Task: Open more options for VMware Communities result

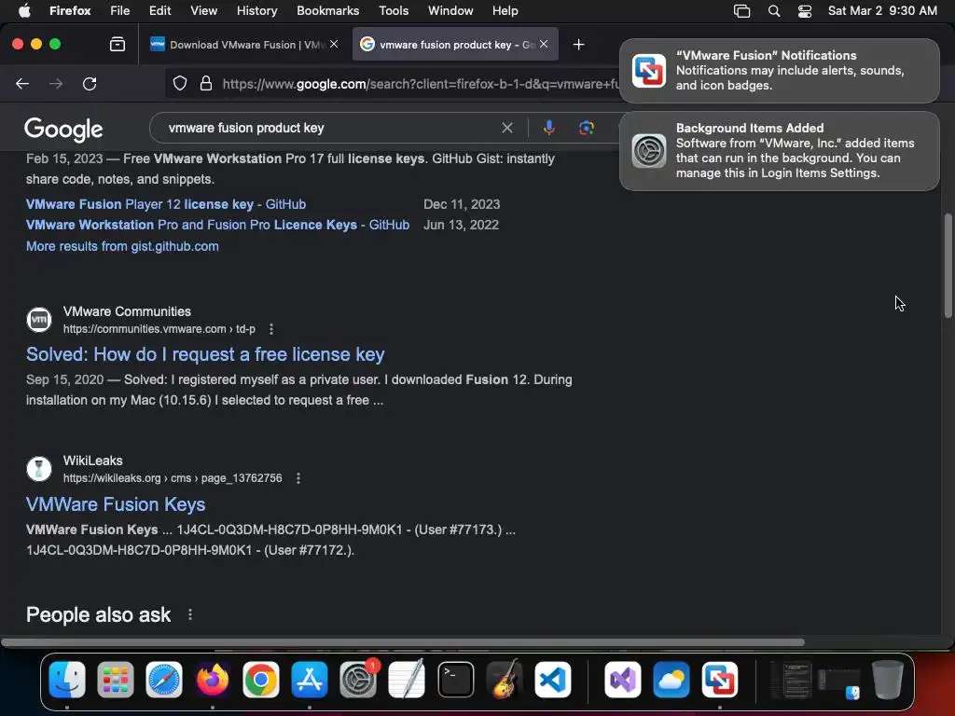Action: (271, 329)
